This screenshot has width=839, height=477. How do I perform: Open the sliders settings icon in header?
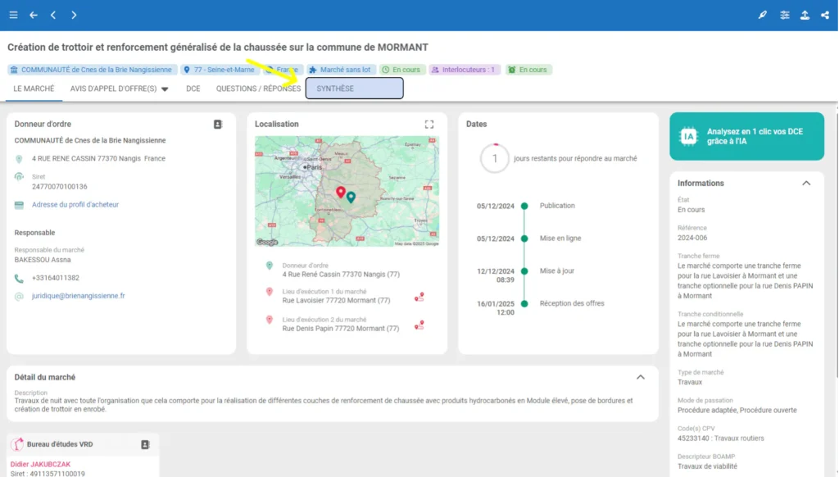[x=785, y=15]
